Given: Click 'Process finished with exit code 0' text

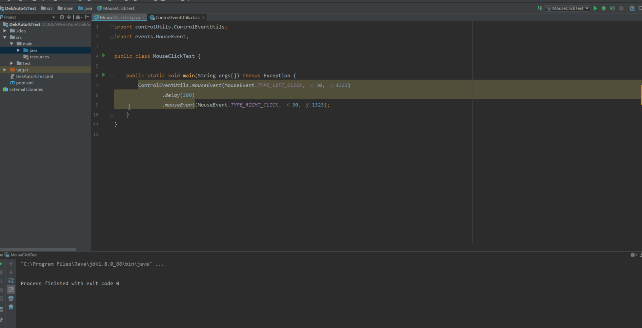Looking at the screenshot, I should (70, 283).
